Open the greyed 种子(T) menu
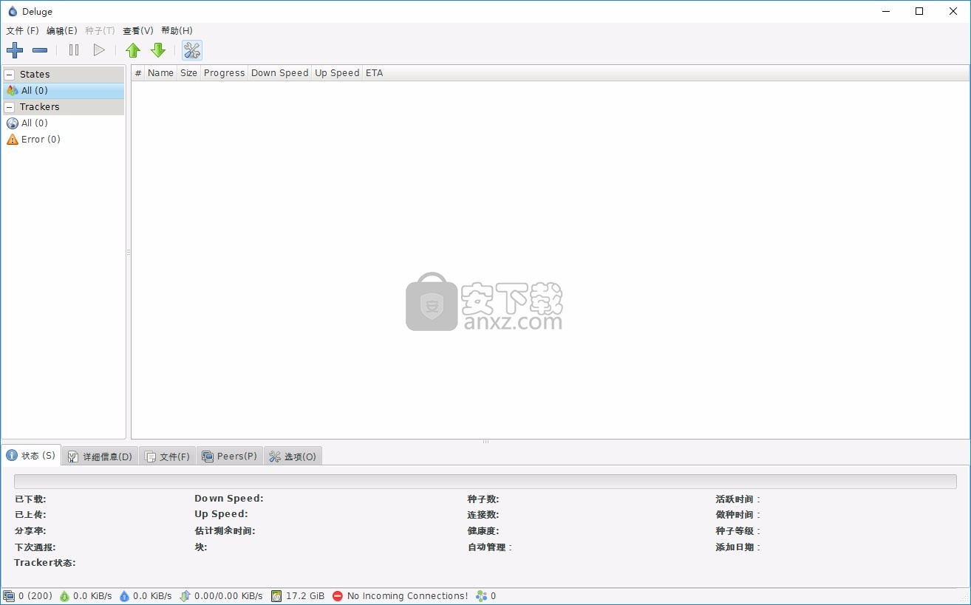Image resolution: width=971 pixels, height=605 pixels. coord(100,30)
